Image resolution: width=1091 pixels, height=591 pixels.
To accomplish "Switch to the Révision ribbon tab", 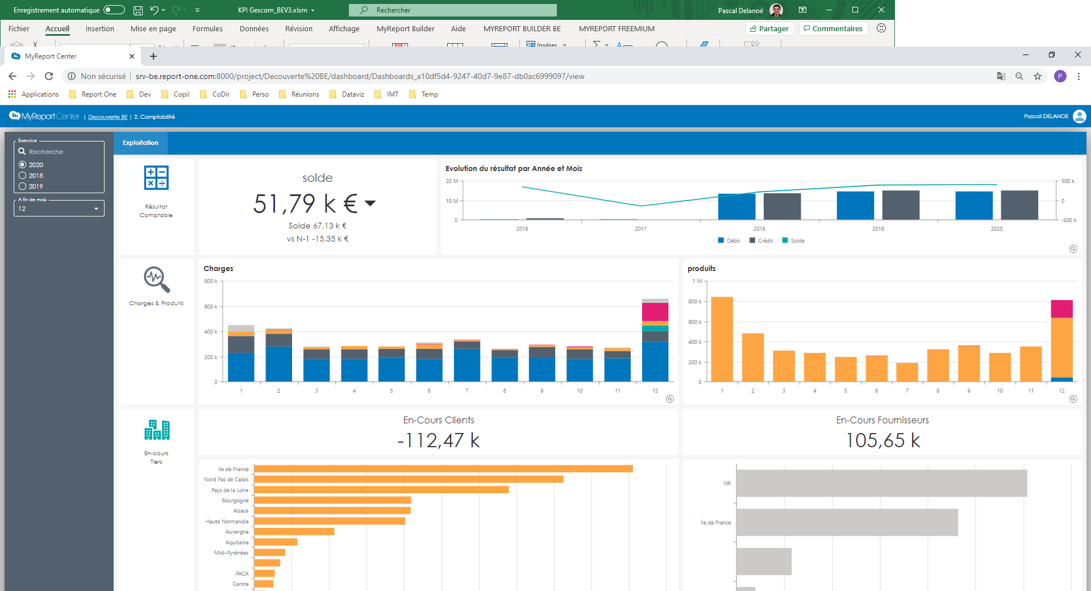I will point(299,29).
